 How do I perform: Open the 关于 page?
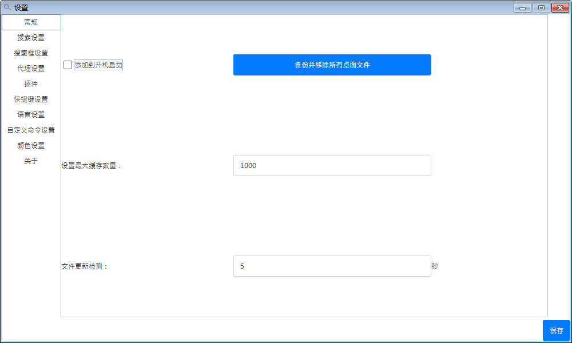point(31,161)
